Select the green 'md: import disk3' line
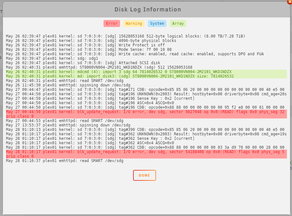Screen dimensions: 292x216 pyautogui.click(x=146, y=76)
